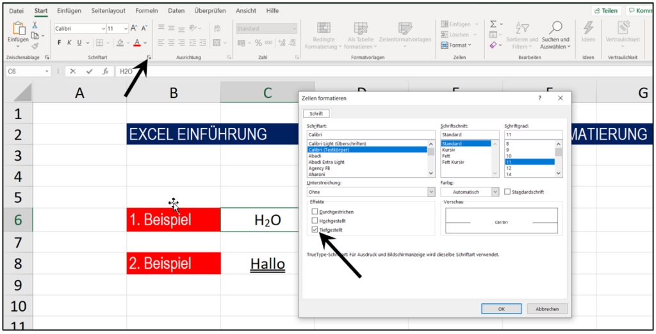Viewport: 656px width, 334px height.
Task: Expand the underline style dropdown arrow
Action: [x=87, y=43]
